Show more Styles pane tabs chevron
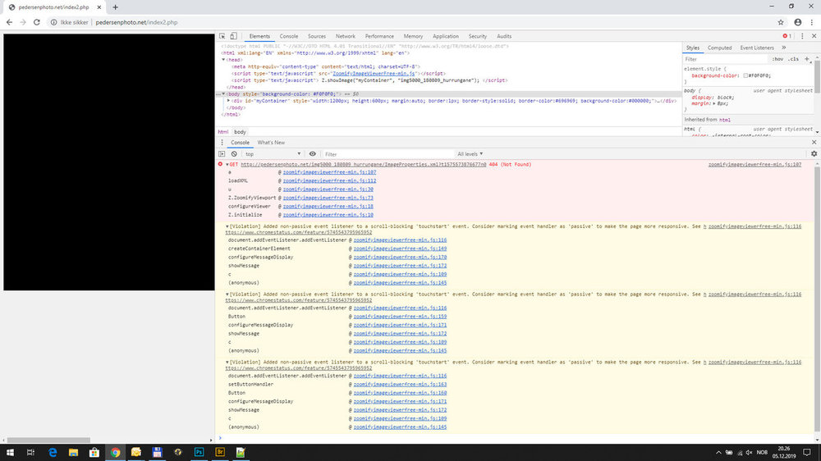The height and width of the screenshot is (461, 821). click(784, 48)
